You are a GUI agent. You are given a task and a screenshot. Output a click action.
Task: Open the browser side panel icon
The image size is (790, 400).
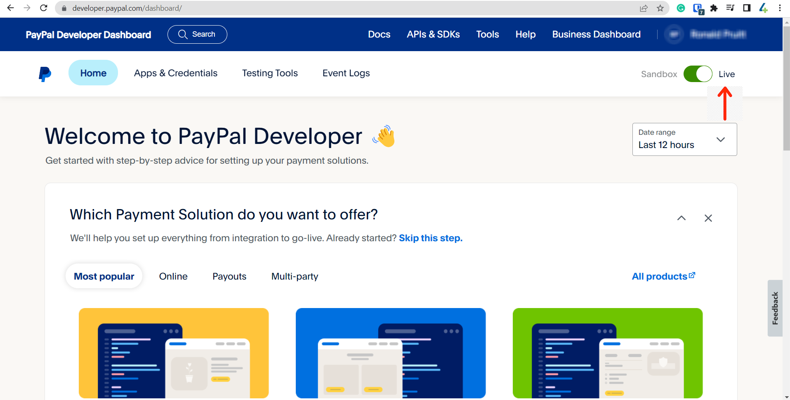pos(747,8)
